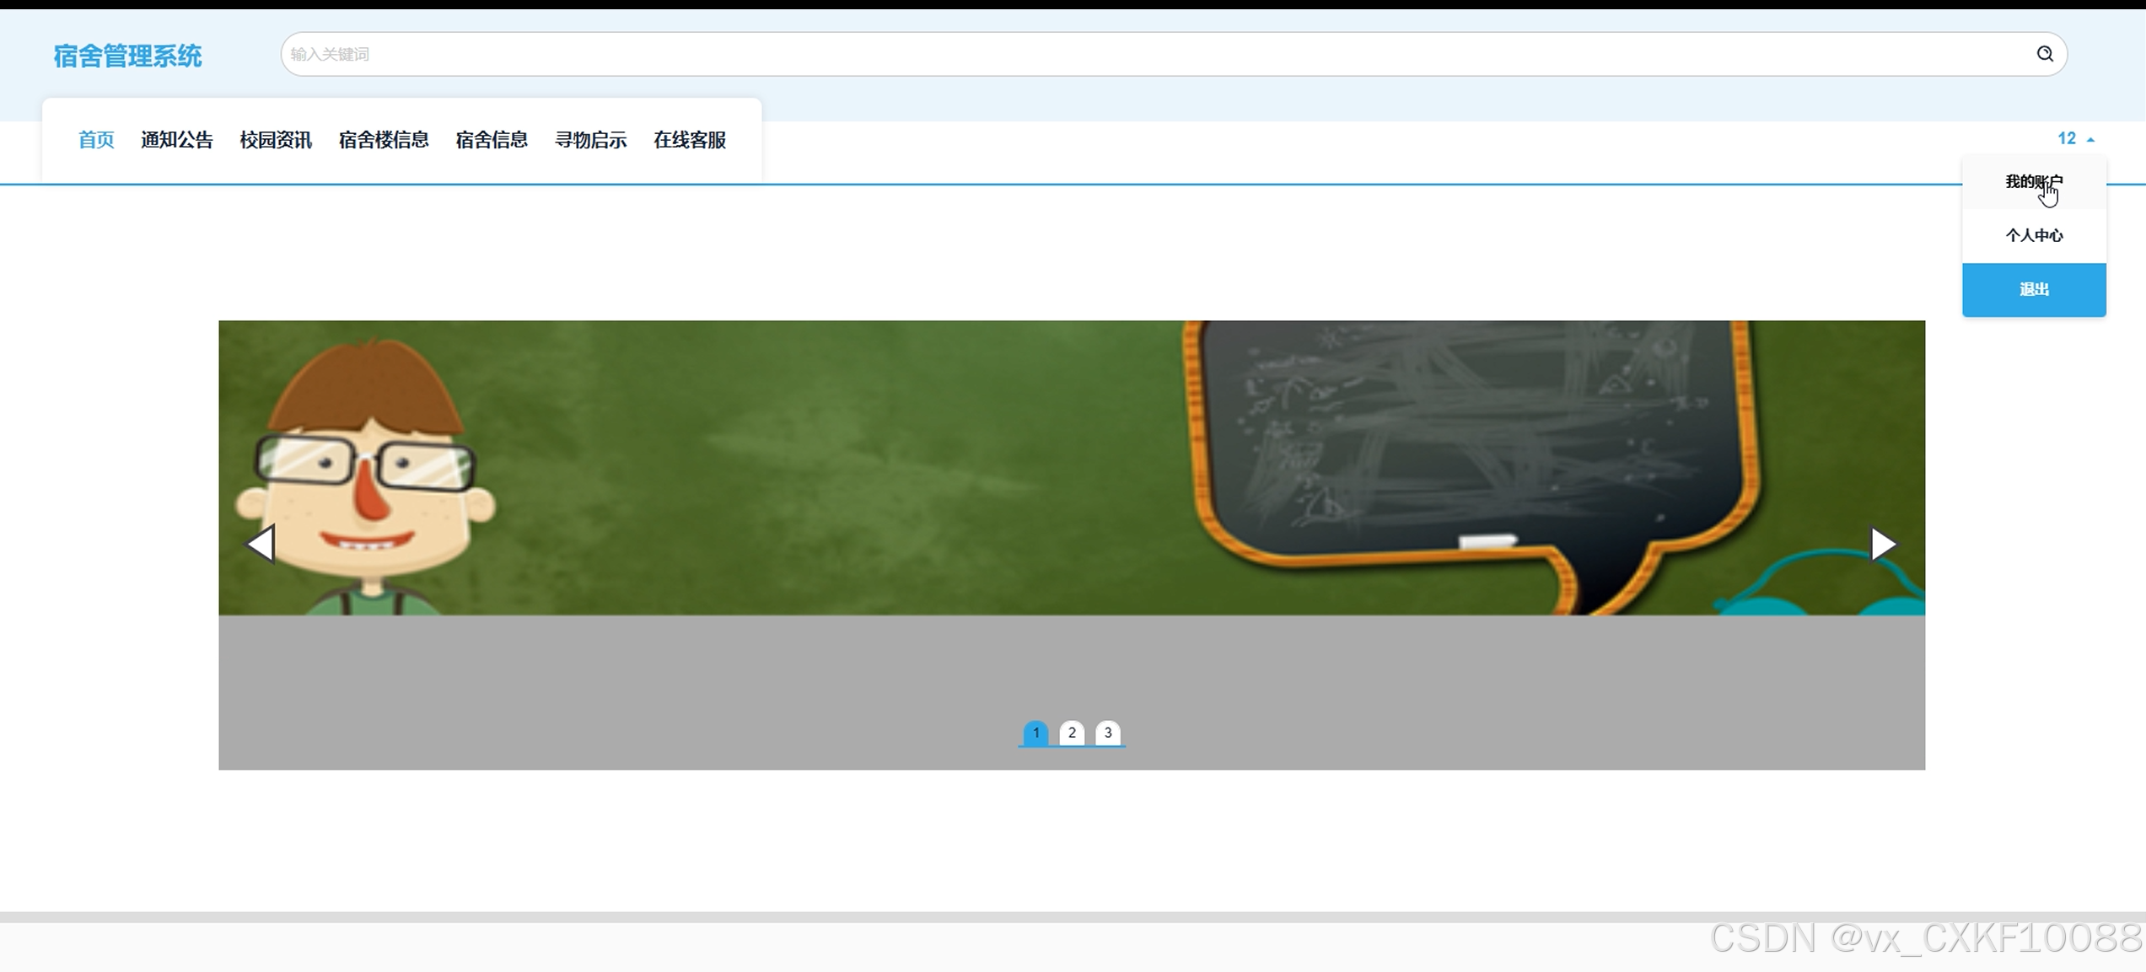Open the 首页 navigation tab
The height and width of the screenshot is (972, 2146).
pos(96,140)
